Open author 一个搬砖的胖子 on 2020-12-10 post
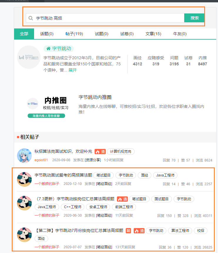 click(47, 184)
